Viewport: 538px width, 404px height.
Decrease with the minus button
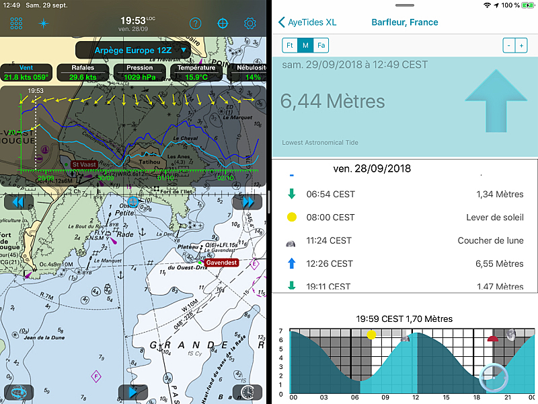pos(509,45)
